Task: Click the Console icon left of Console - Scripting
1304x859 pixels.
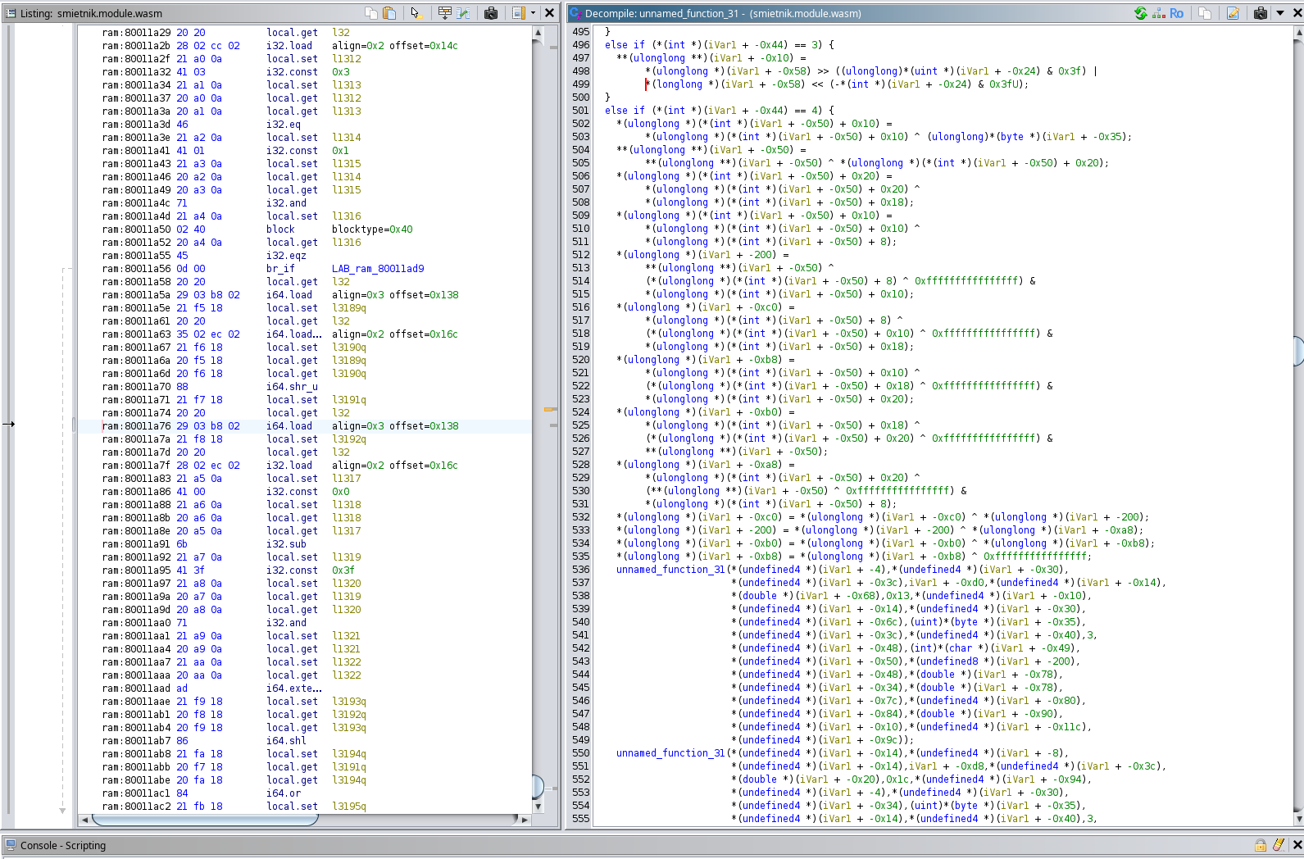Action: coord(11,845)
